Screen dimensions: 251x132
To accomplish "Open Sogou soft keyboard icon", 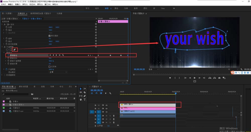I will (x=248, y=73).
